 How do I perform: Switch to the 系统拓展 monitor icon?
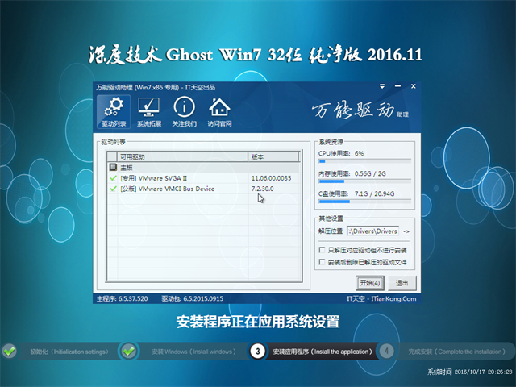(148, 110)
